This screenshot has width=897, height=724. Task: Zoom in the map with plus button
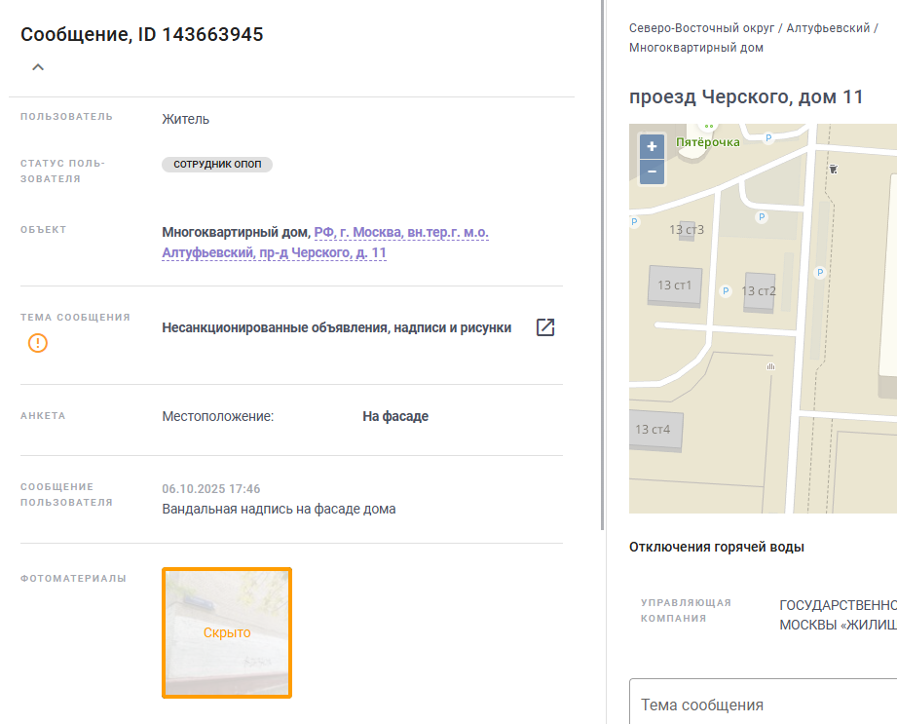pyautogui.click(x=652, y=147)
